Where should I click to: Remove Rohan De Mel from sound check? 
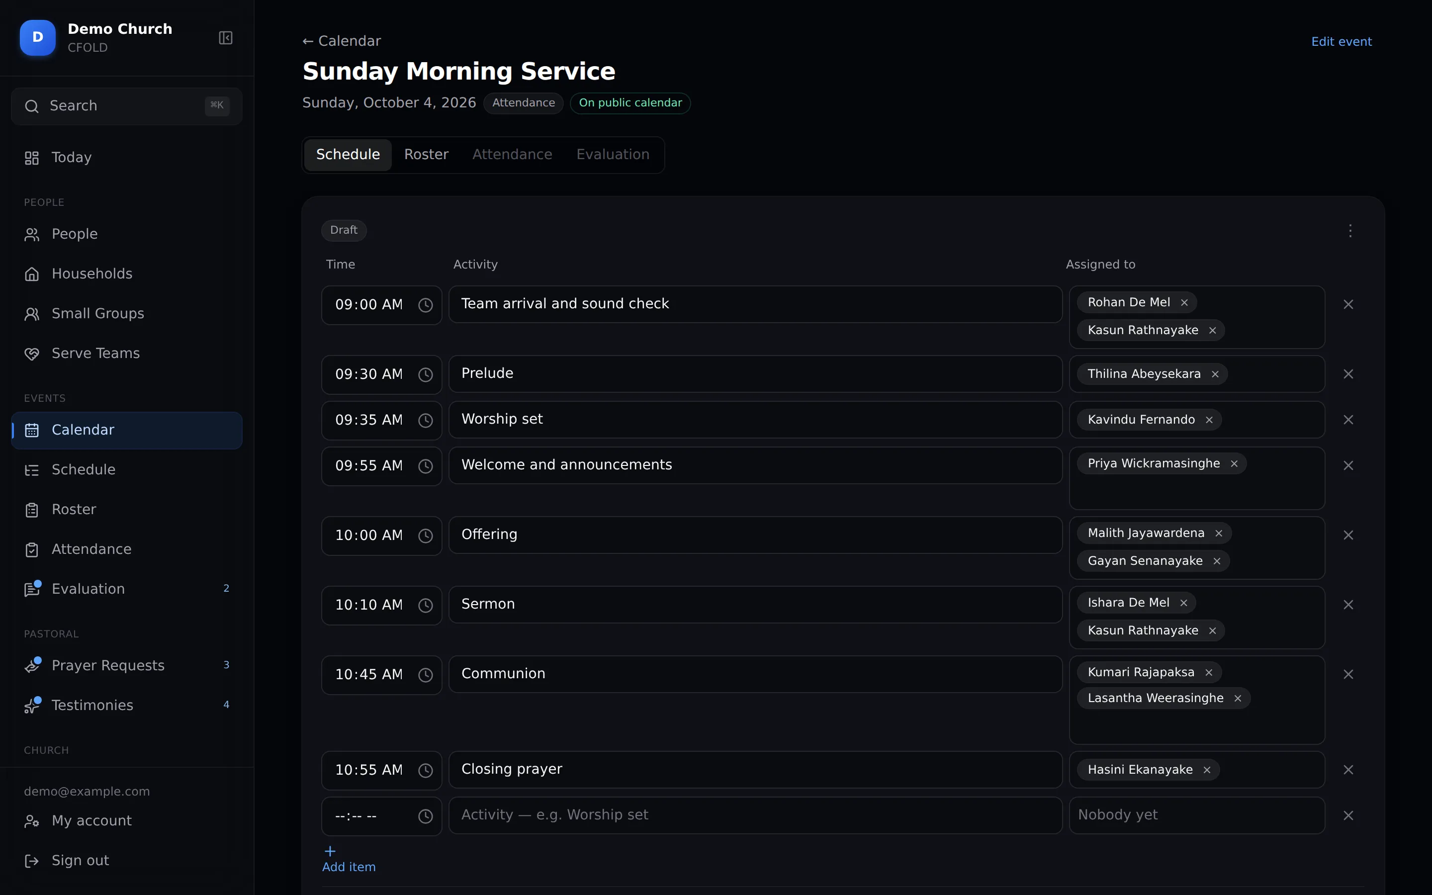click(x=1184, y=302)
